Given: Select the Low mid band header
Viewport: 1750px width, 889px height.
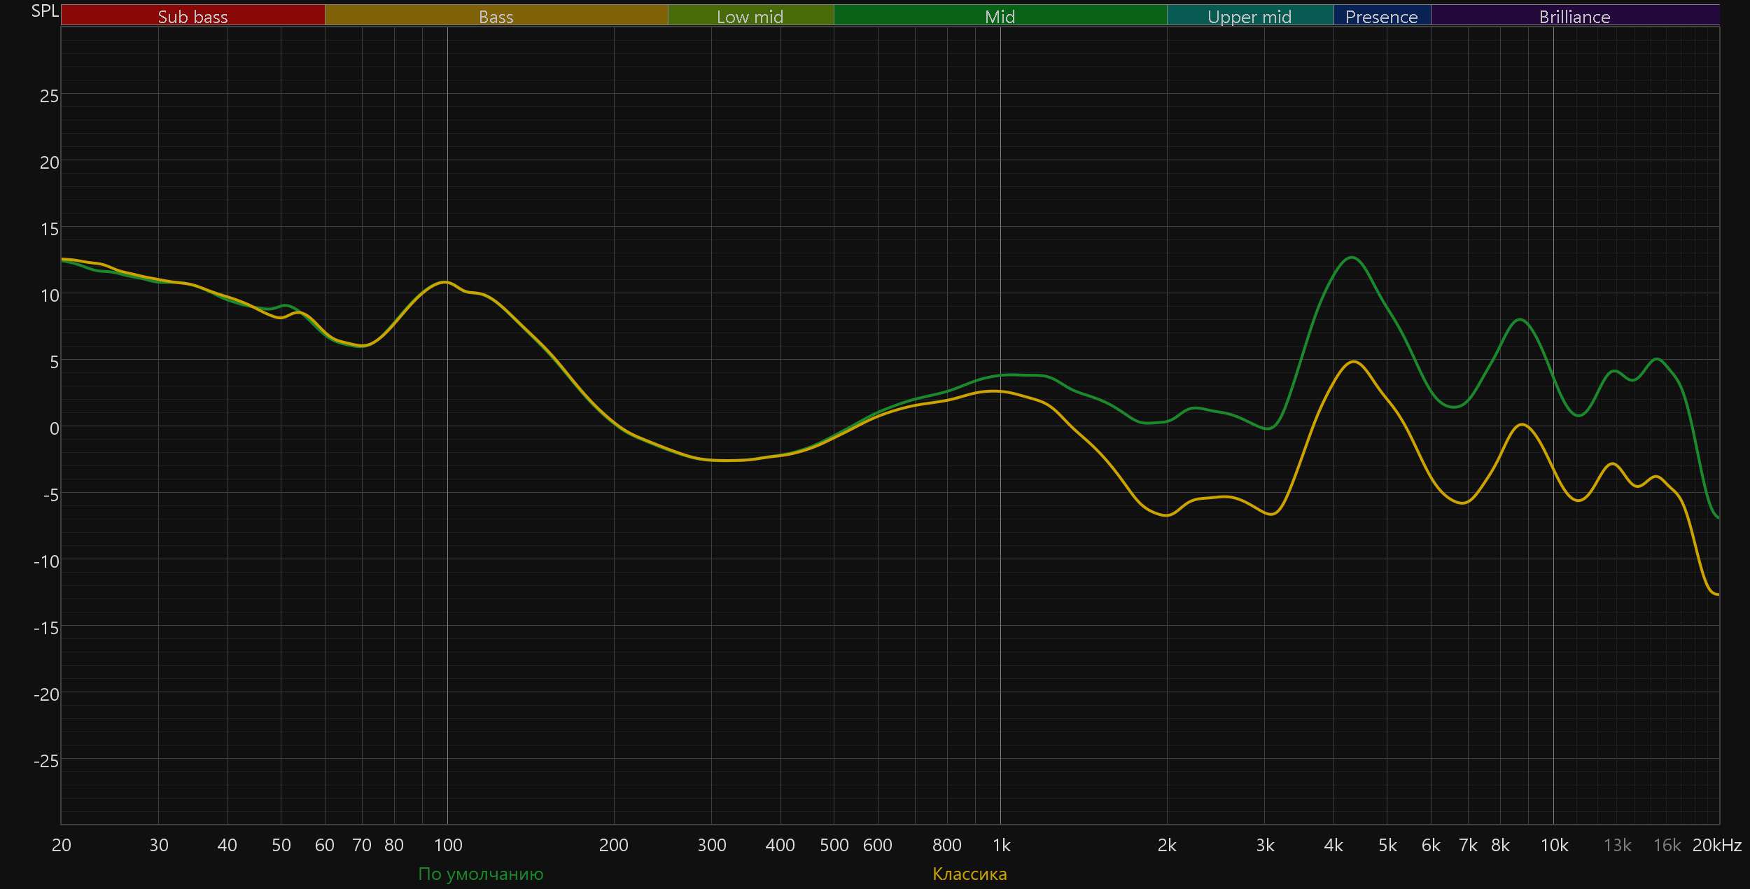Looking at the screenshot, I should (x=750, y=16).
